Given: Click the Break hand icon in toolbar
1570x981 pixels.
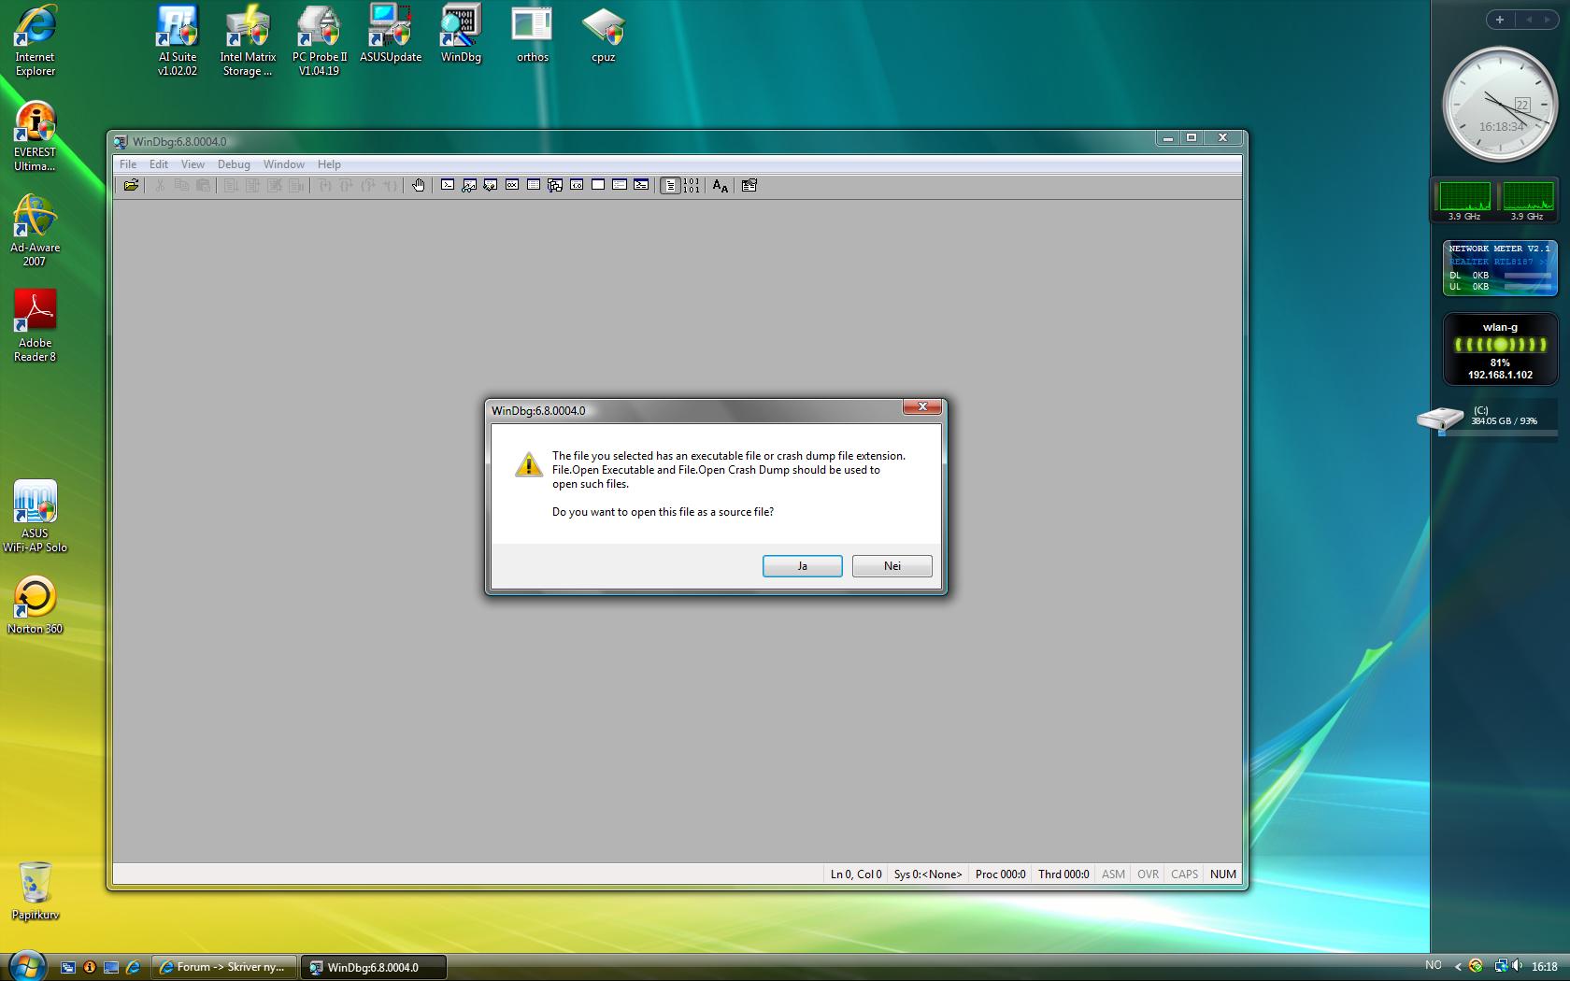Looking at the screenshot, I should point(419,185).
